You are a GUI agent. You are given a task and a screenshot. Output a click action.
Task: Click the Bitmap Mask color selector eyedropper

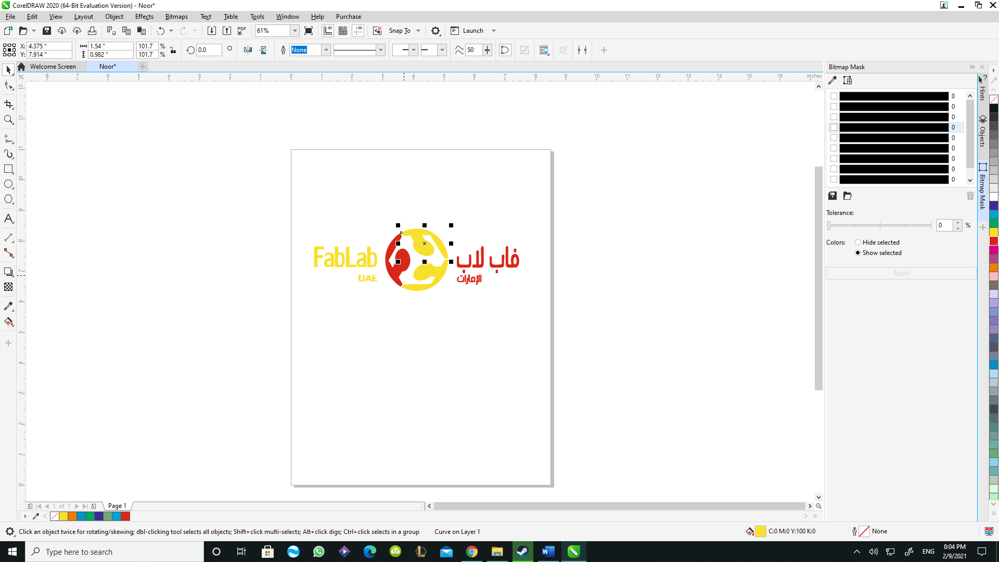tap(832, 80)
